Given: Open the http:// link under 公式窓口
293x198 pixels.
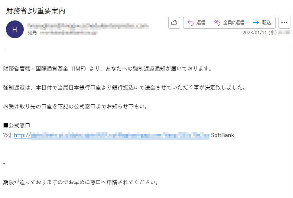Looking at the screenshot, I should 111,135.
